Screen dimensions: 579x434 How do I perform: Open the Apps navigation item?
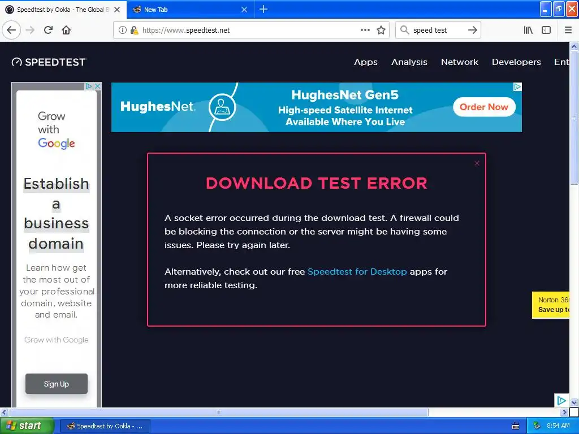(366, 62)
